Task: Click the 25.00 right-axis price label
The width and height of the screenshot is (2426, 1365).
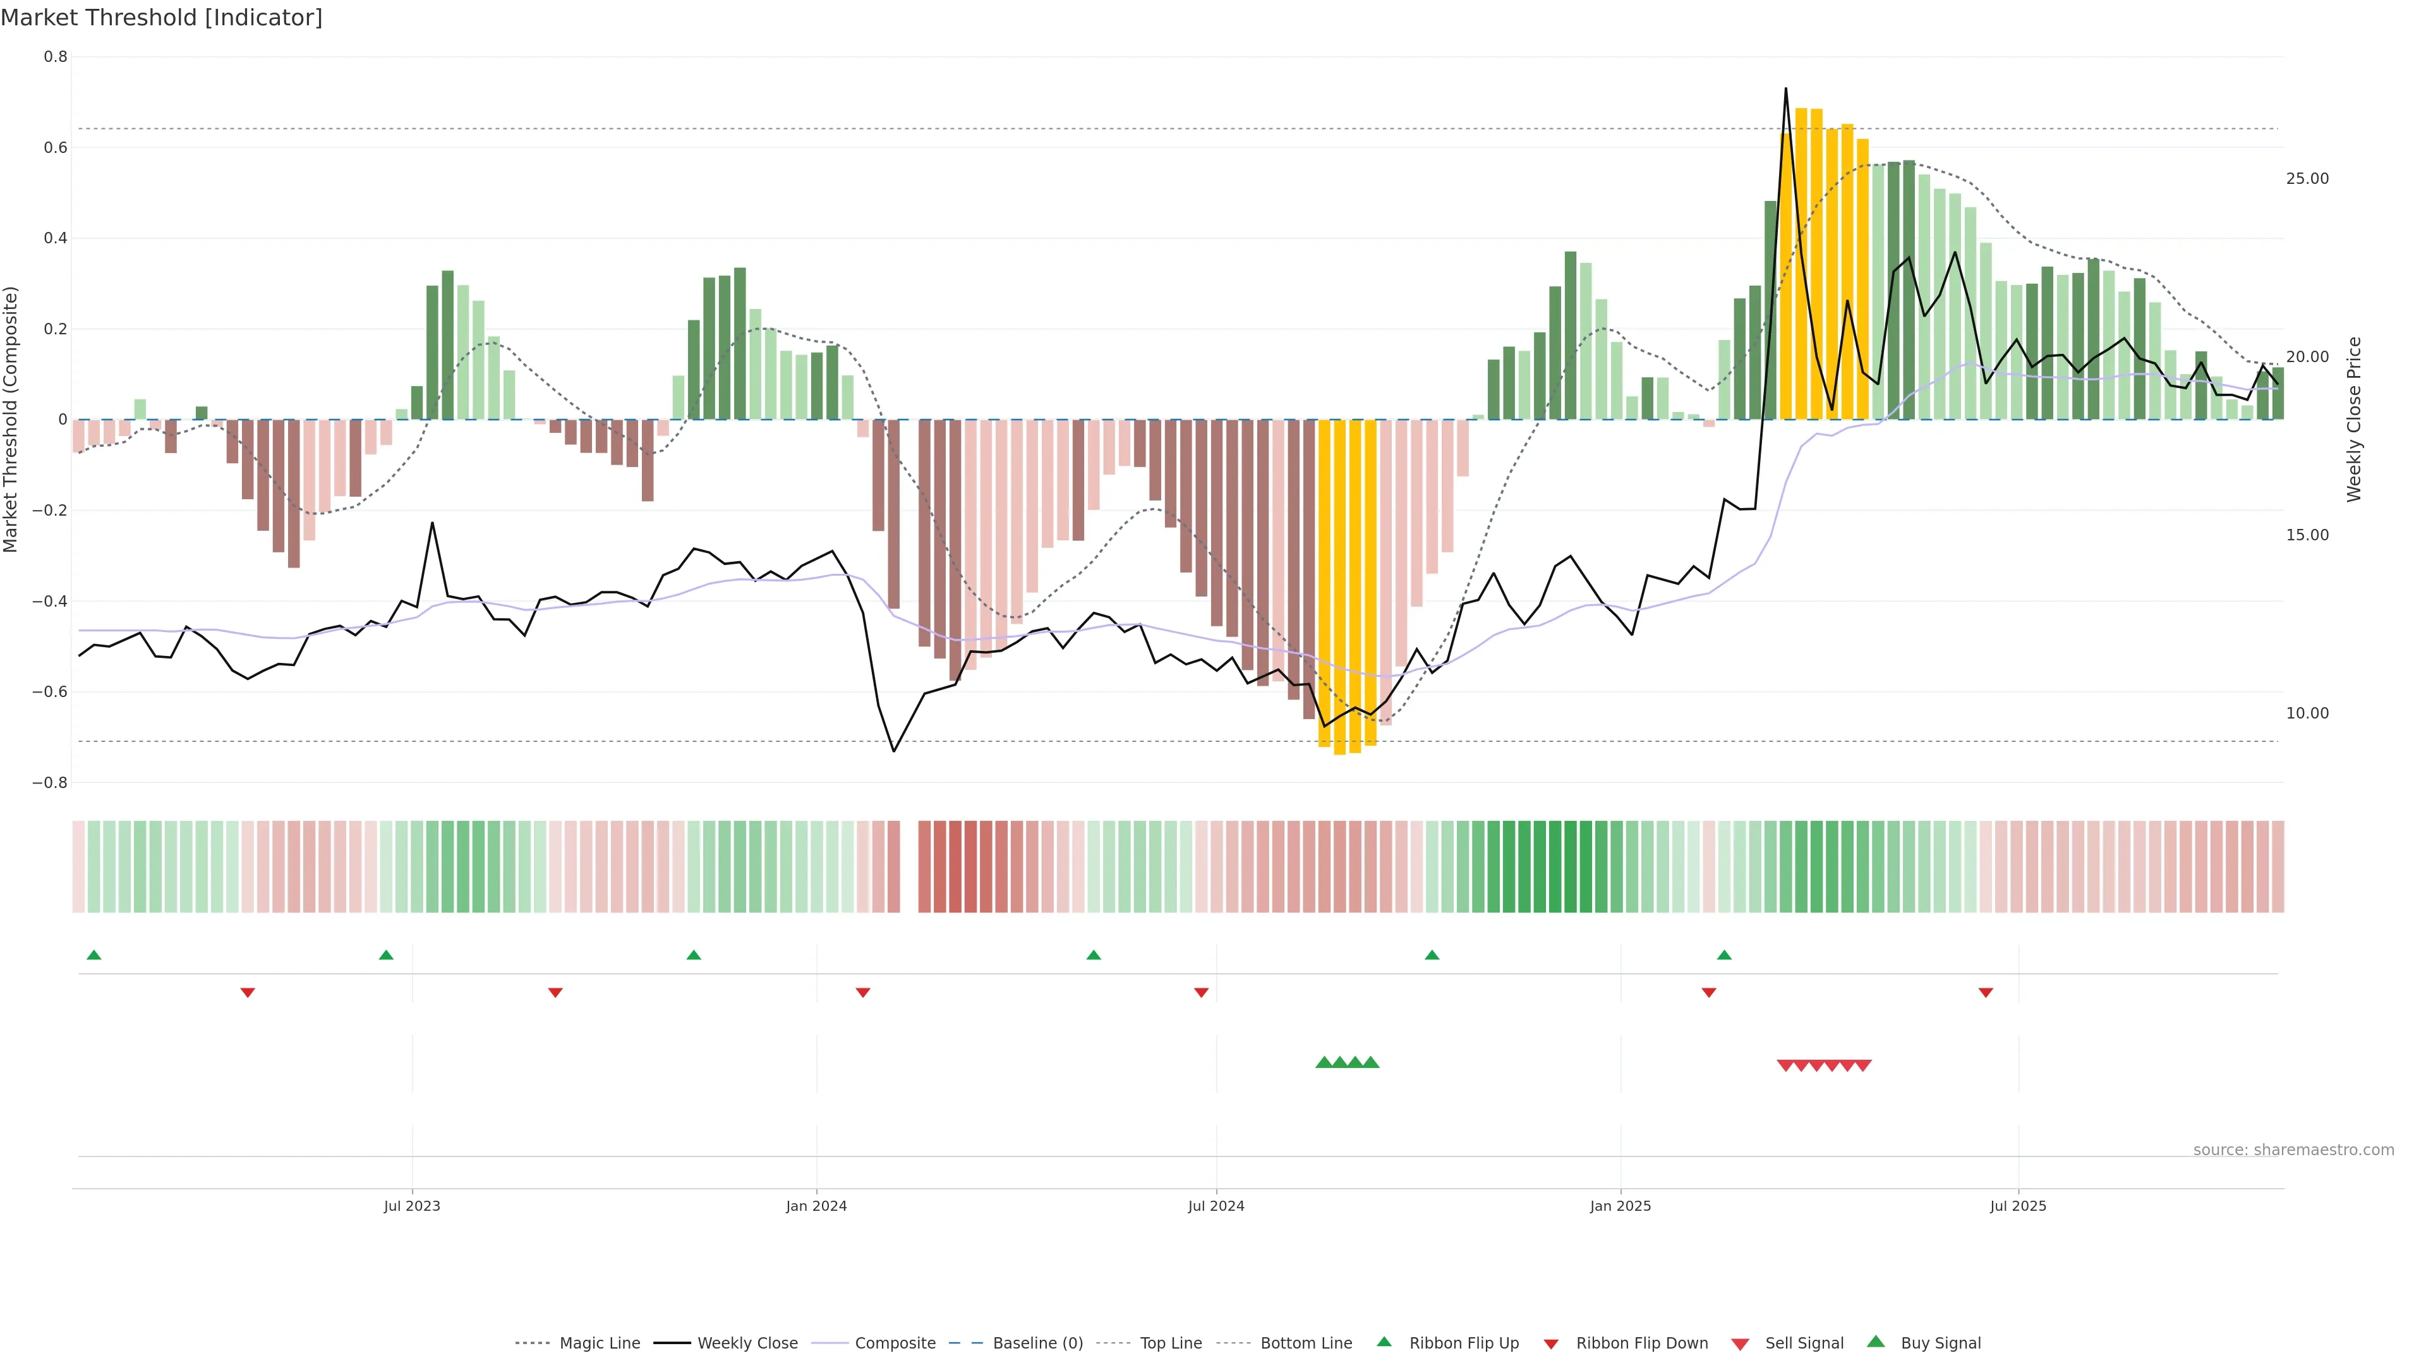Action: (x=2307, y=178)
